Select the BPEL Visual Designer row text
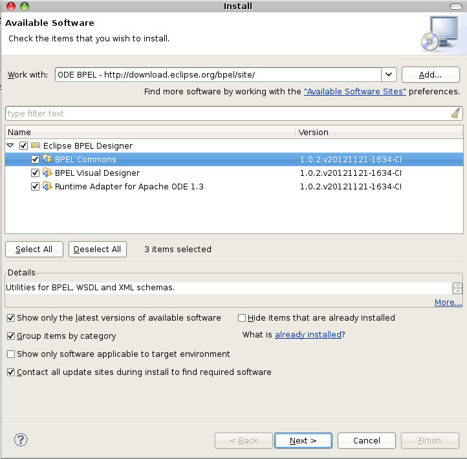The height and width of the screenshot is (459, 467). 97,173
